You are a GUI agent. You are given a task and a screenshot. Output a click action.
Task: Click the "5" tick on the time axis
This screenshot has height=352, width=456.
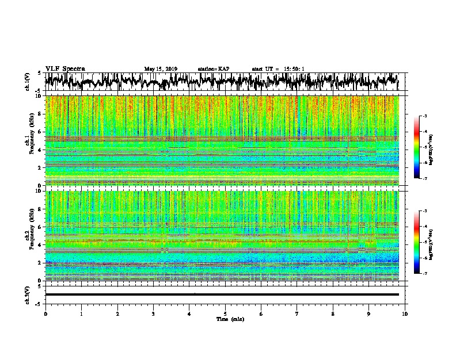pos(225,314)
